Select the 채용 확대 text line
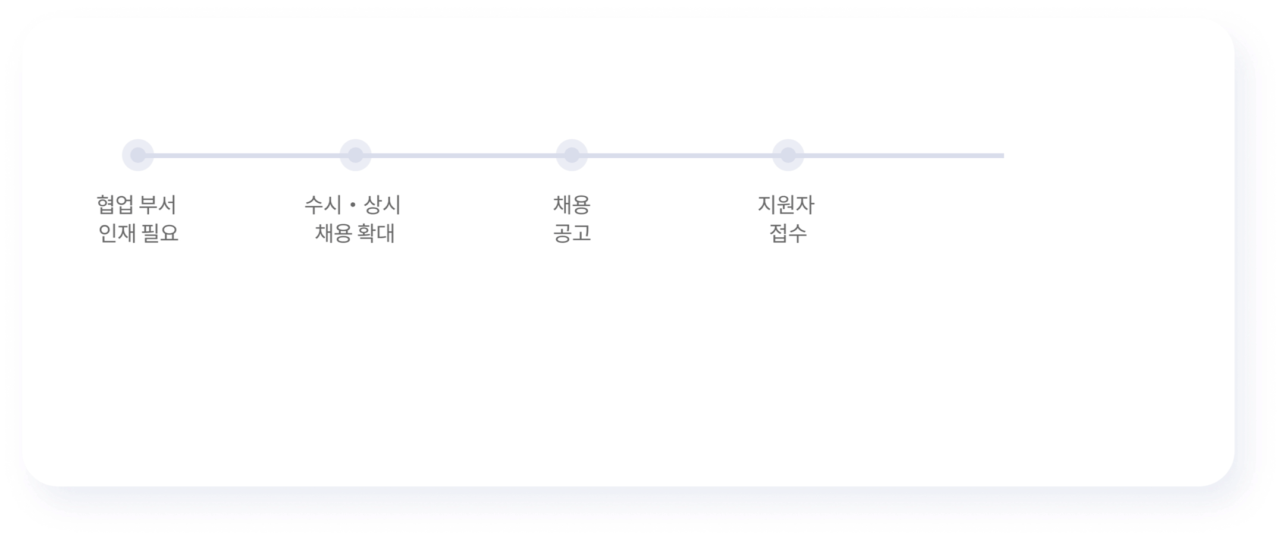 click(355, 233)
